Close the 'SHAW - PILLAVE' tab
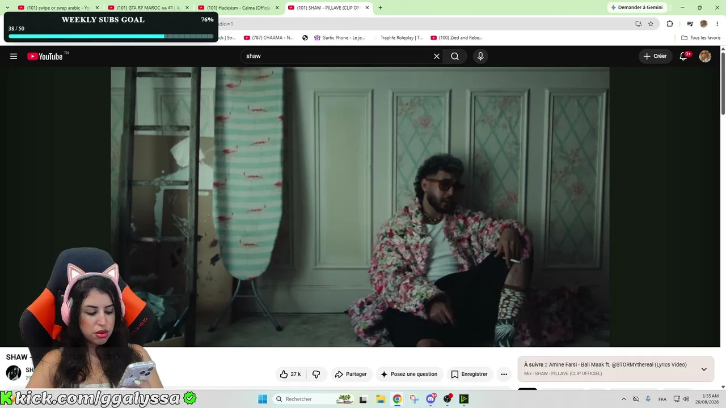This screenshot has height=408, width=726. (x=367, y=7)
